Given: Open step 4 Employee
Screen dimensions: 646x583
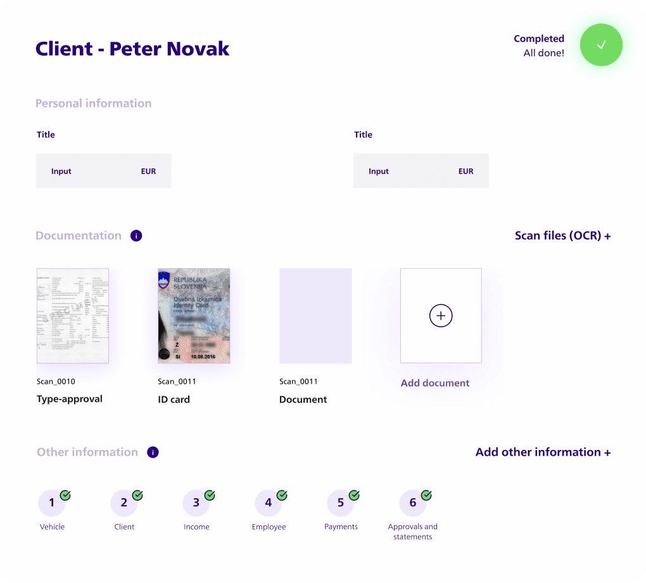Looking at the screenshot, I should [268, 503].
